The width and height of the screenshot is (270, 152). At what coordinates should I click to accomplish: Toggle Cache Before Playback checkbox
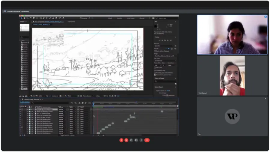click(155, 51)
